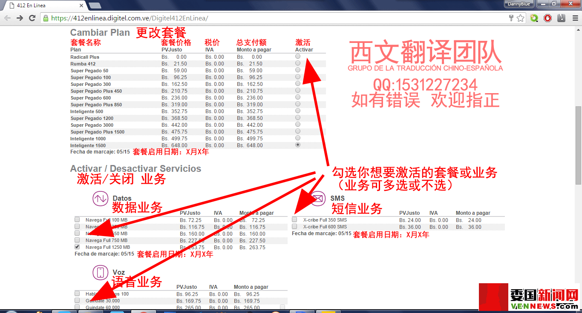This screenshot has height=313, width=582.
Task: Choose the Super Pegado 100 radio button
Action: (x=298, y=77)
